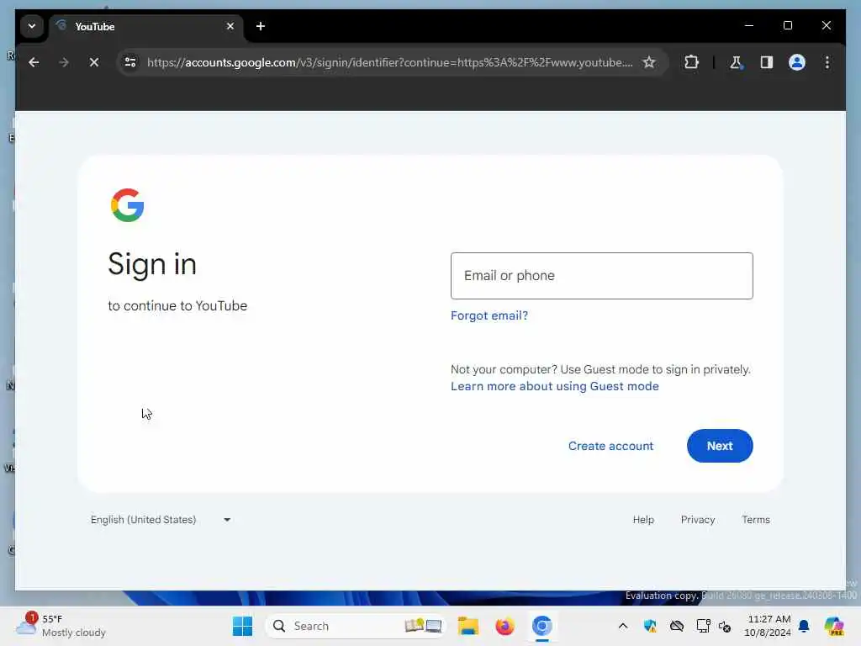This screenshot has height=646, width=861.
Task: Open File Explorer from taskbar
Action: point(467,626)
